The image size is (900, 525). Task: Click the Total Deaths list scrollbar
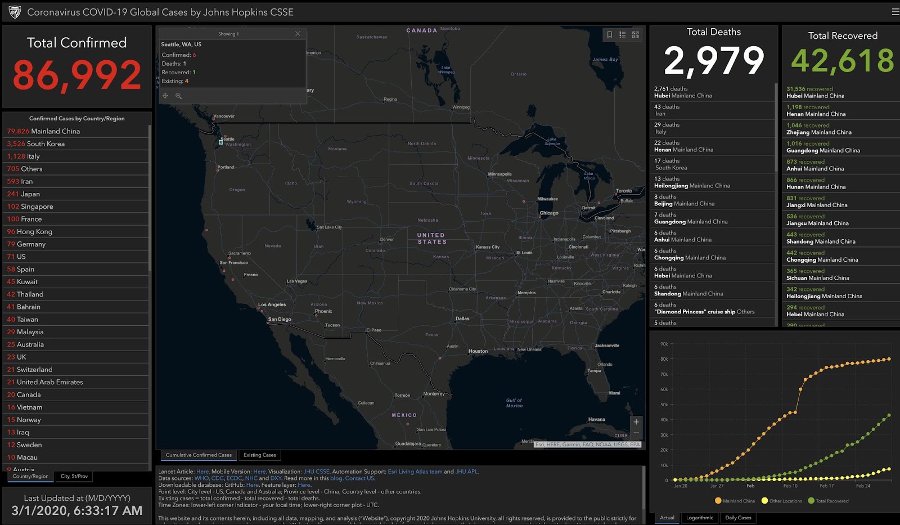776,127
